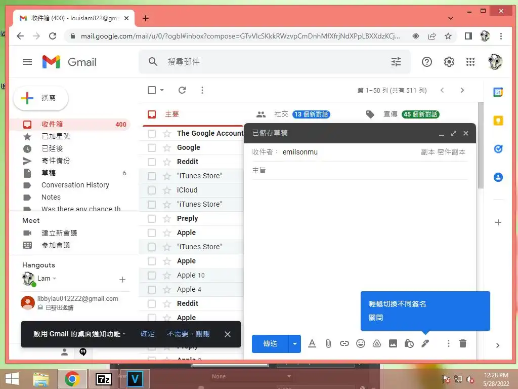
Task: Start a new Hangouts conversation plus icon
Action: pos(122,280)
